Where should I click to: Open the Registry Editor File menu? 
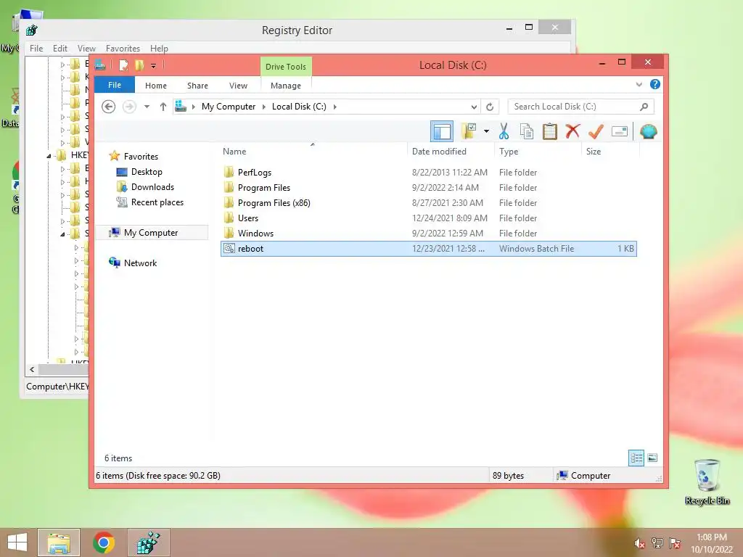[x=36, y=49]
